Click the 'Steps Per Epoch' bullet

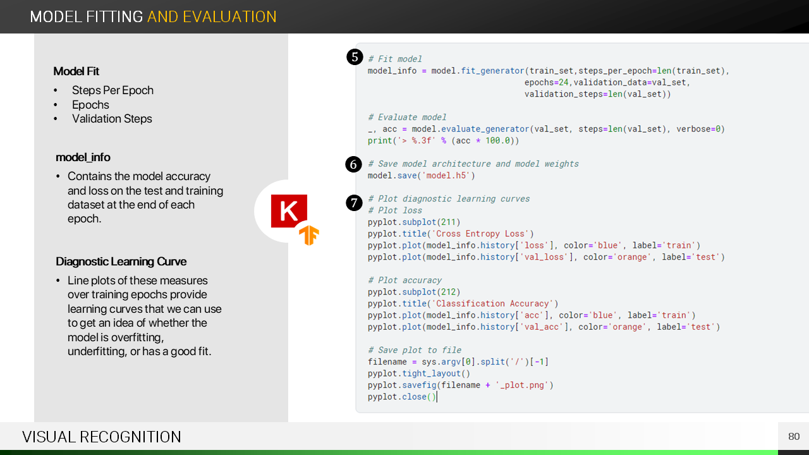pos(113,90)
